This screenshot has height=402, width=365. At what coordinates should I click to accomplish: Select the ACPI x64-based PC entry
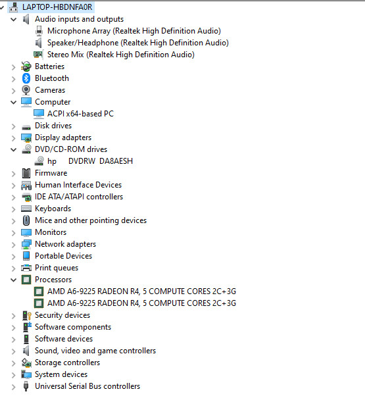(80, 114)
